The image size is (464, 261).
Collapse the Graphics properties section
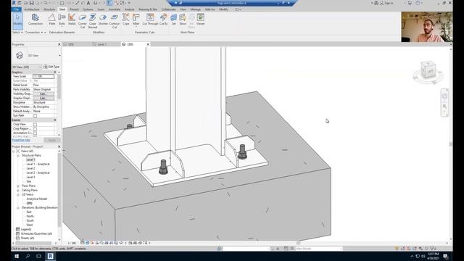click(x=55, y=72)
